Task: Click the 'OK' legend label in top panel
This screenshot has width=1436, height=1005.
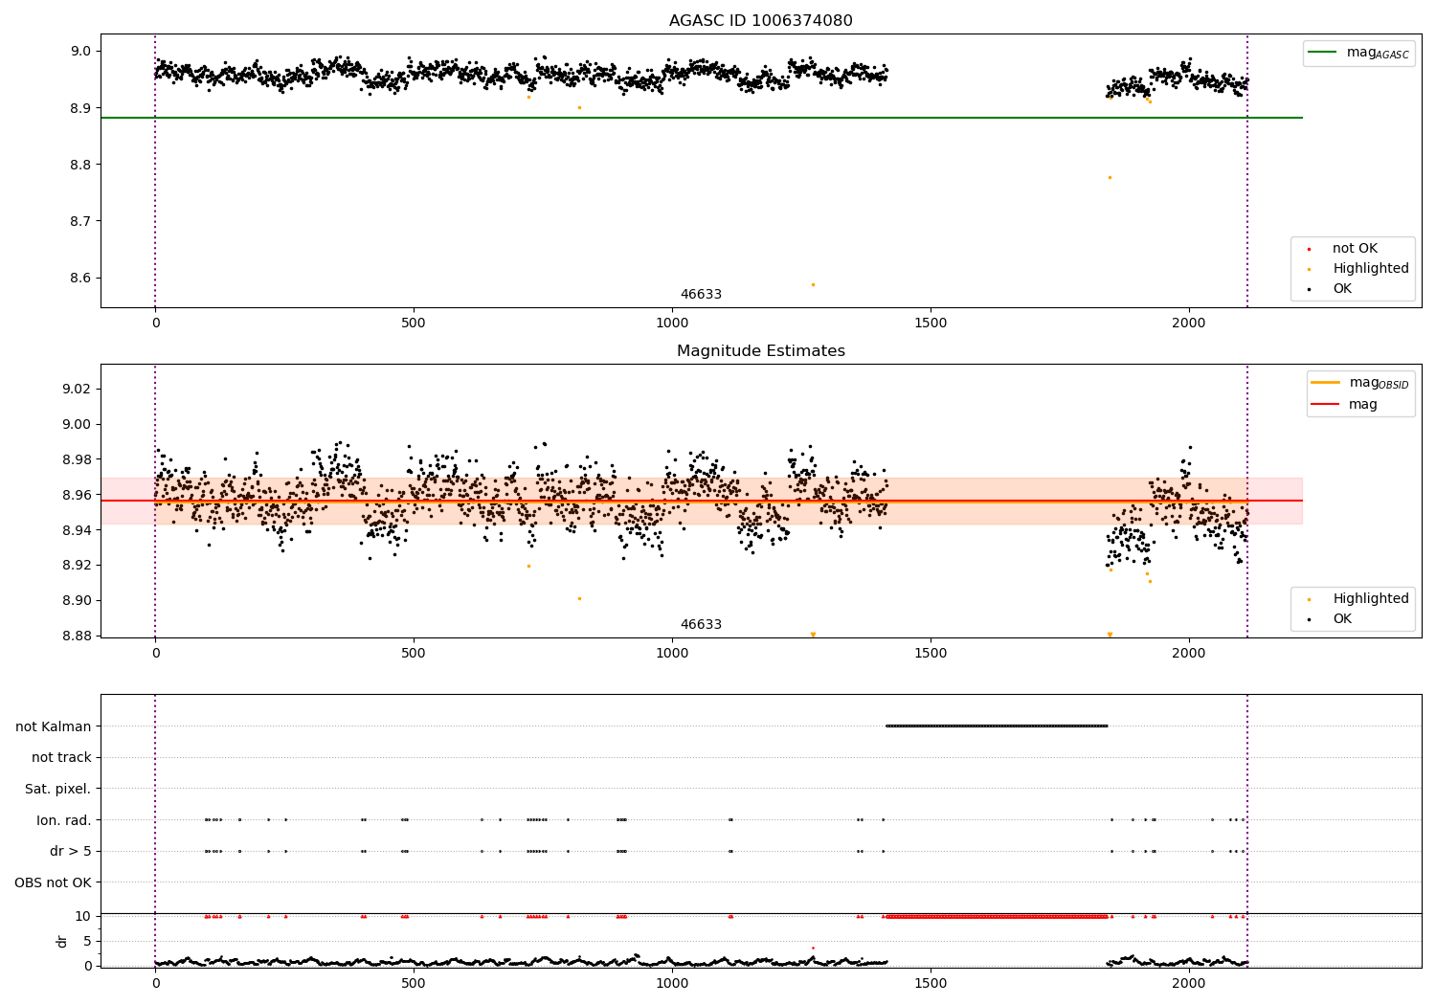Action: pyautogui.click(x=1342, y=289)
